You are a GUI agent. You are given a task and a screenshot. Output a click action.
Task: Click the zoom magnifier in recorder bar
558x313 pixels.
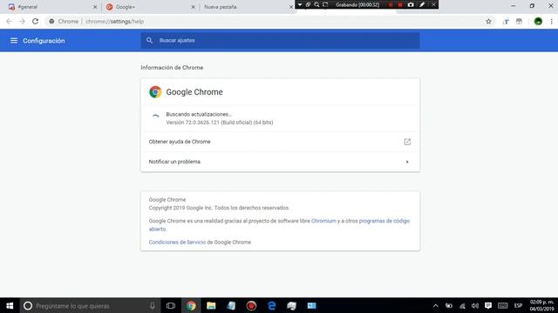coord(316,4)
